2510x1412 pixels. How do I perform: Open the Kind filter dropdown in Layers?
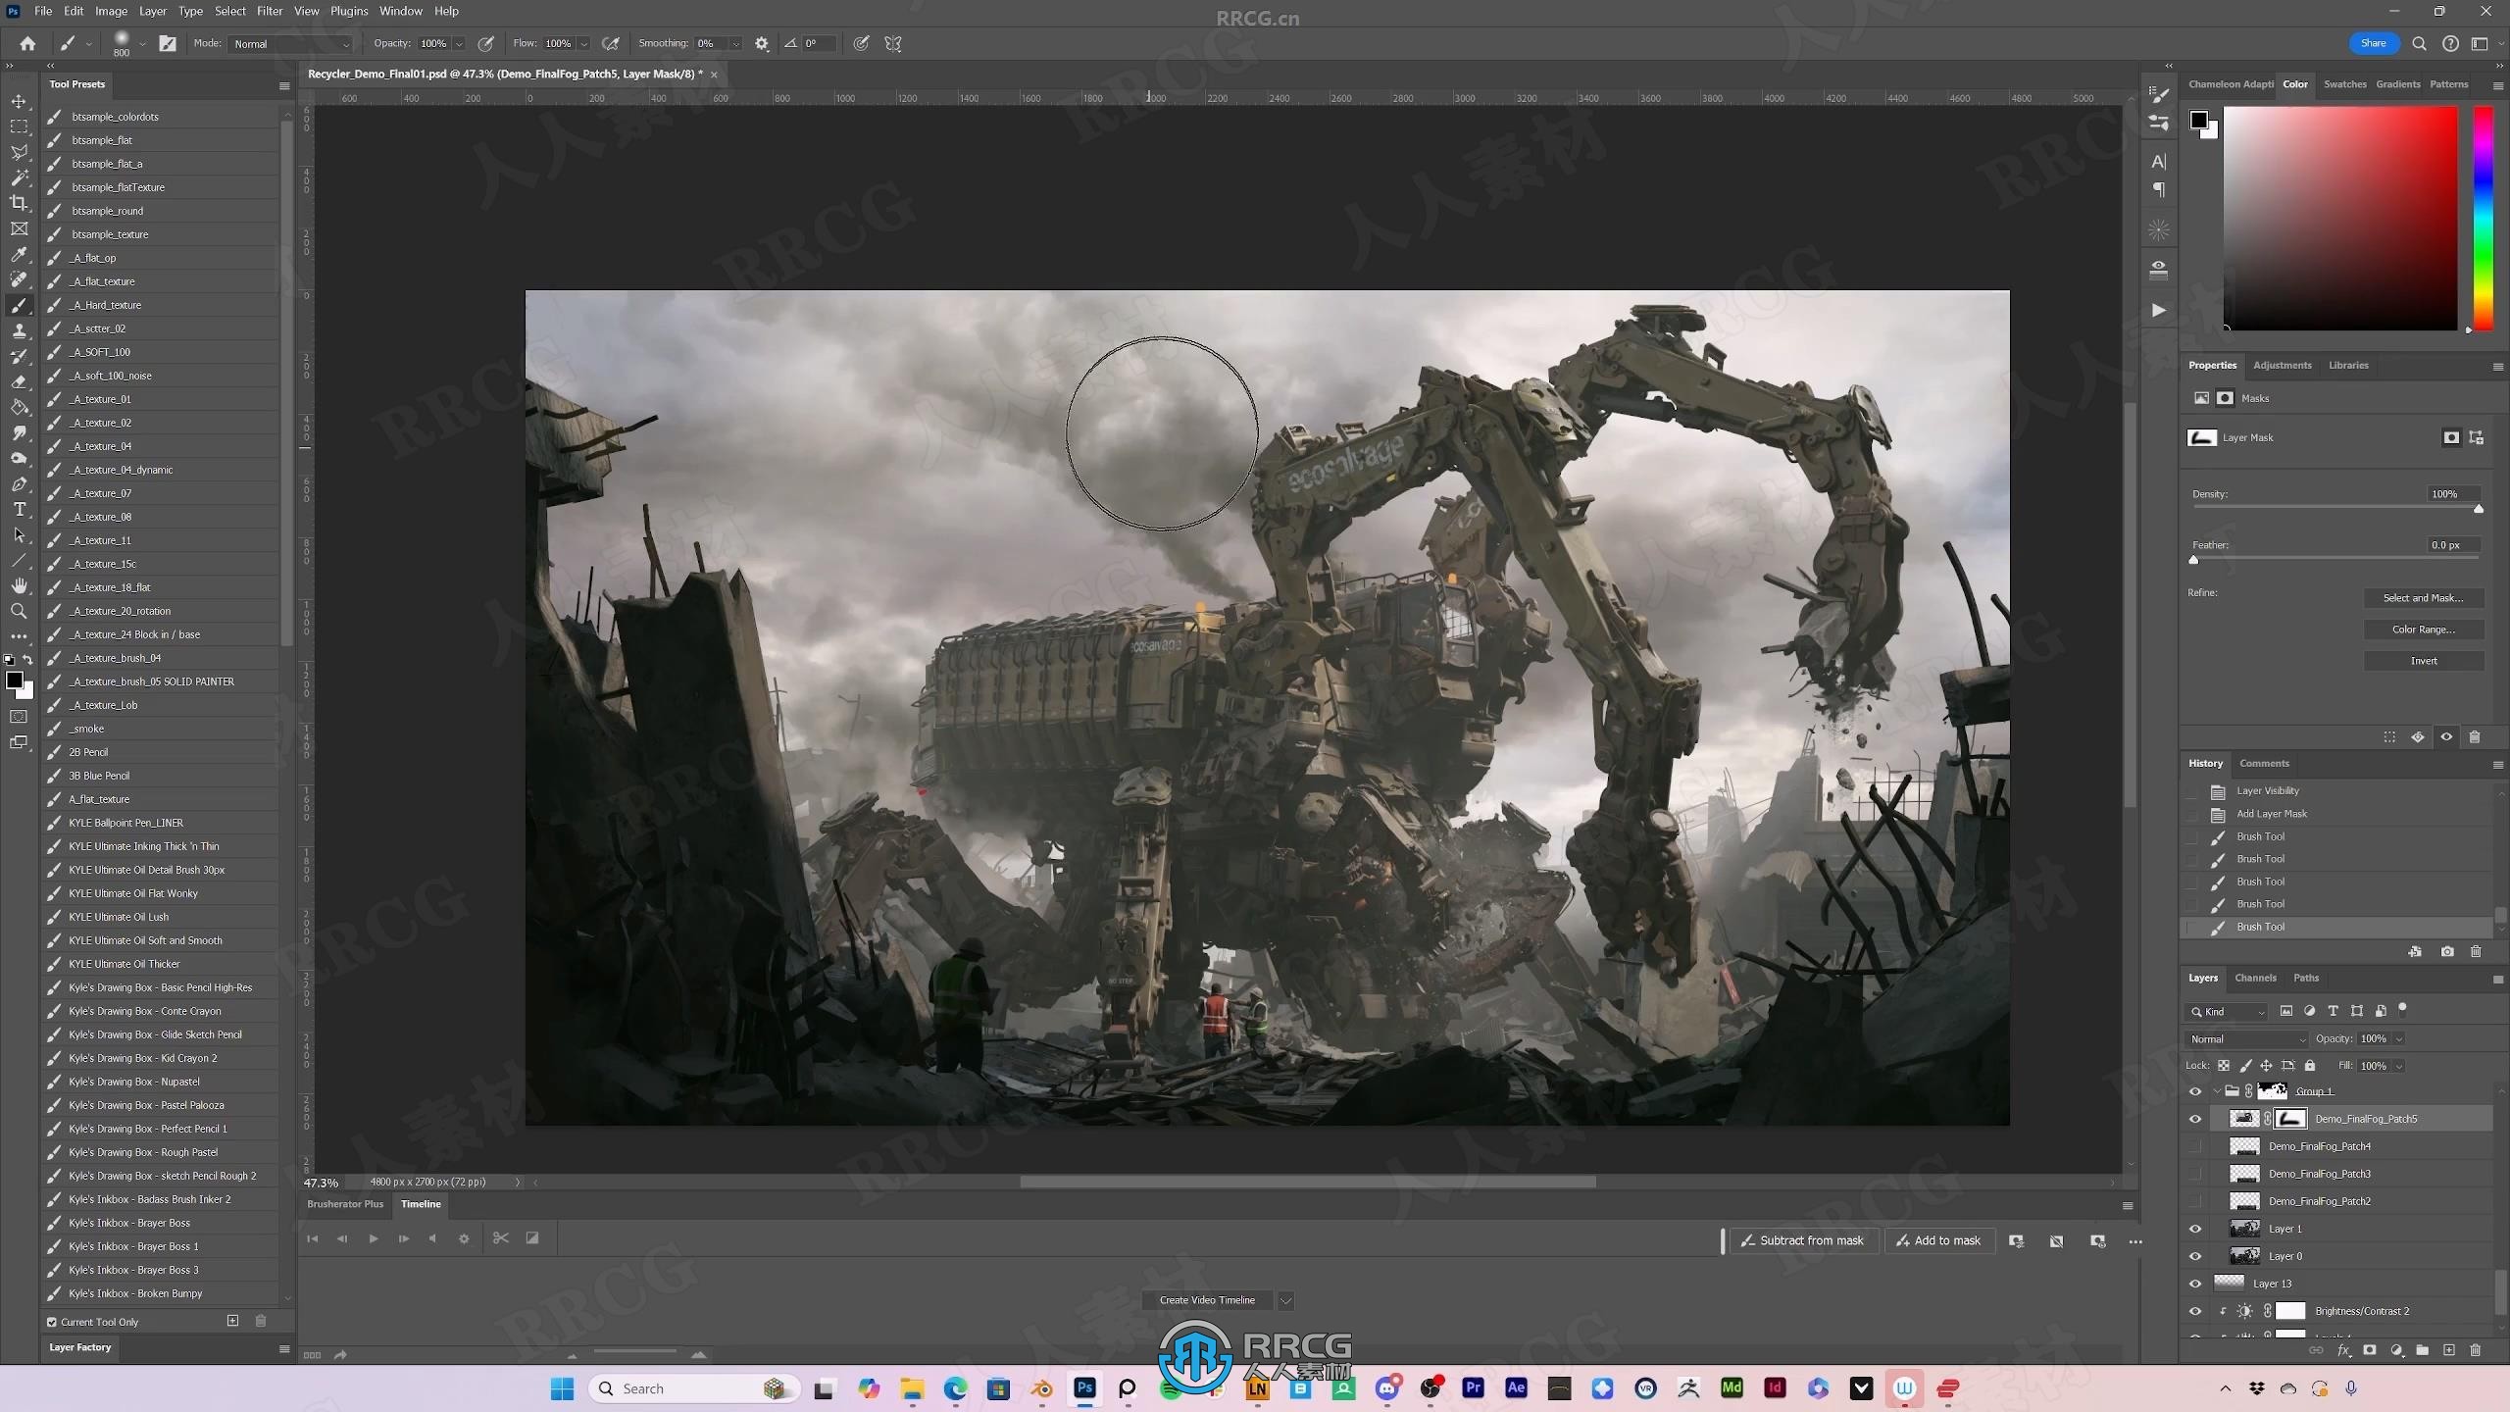[x=2228, y=1011]
